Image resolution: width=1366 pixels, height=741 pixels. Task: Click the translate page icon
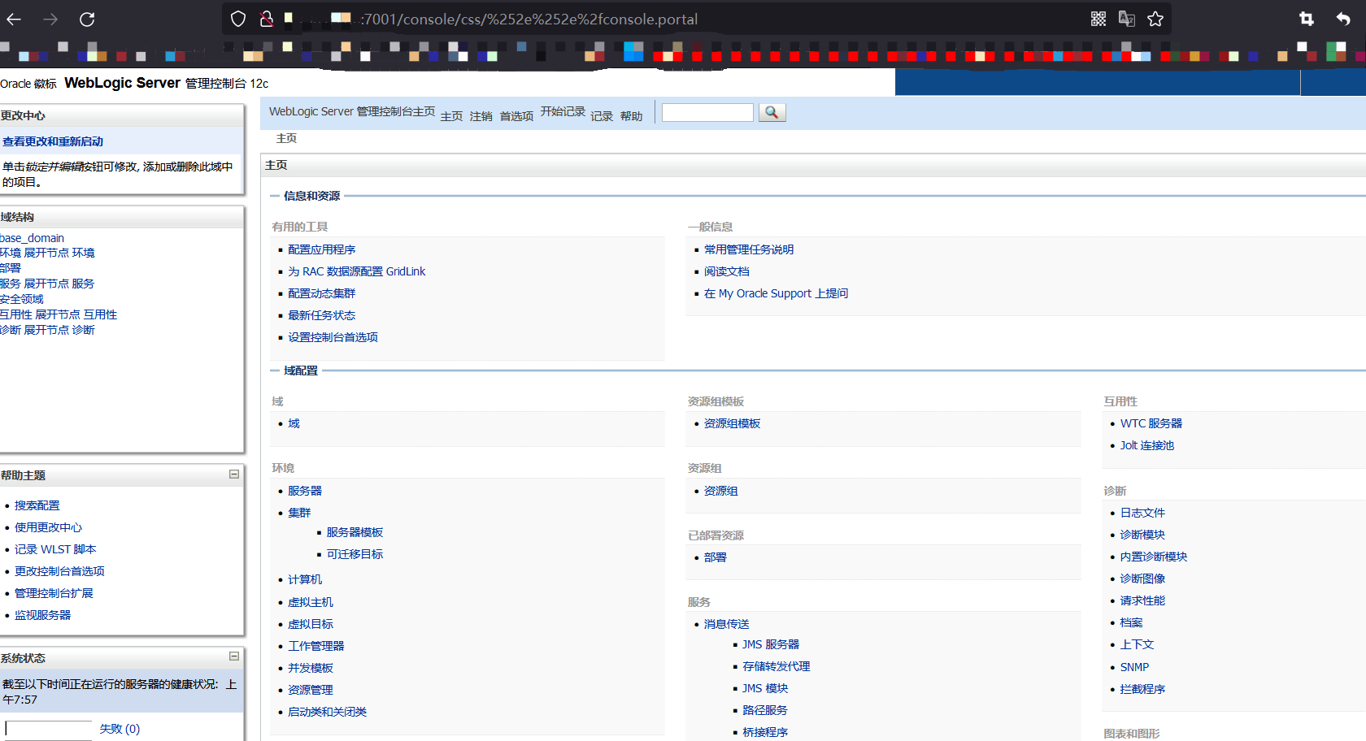click(x=1127, y=19)
